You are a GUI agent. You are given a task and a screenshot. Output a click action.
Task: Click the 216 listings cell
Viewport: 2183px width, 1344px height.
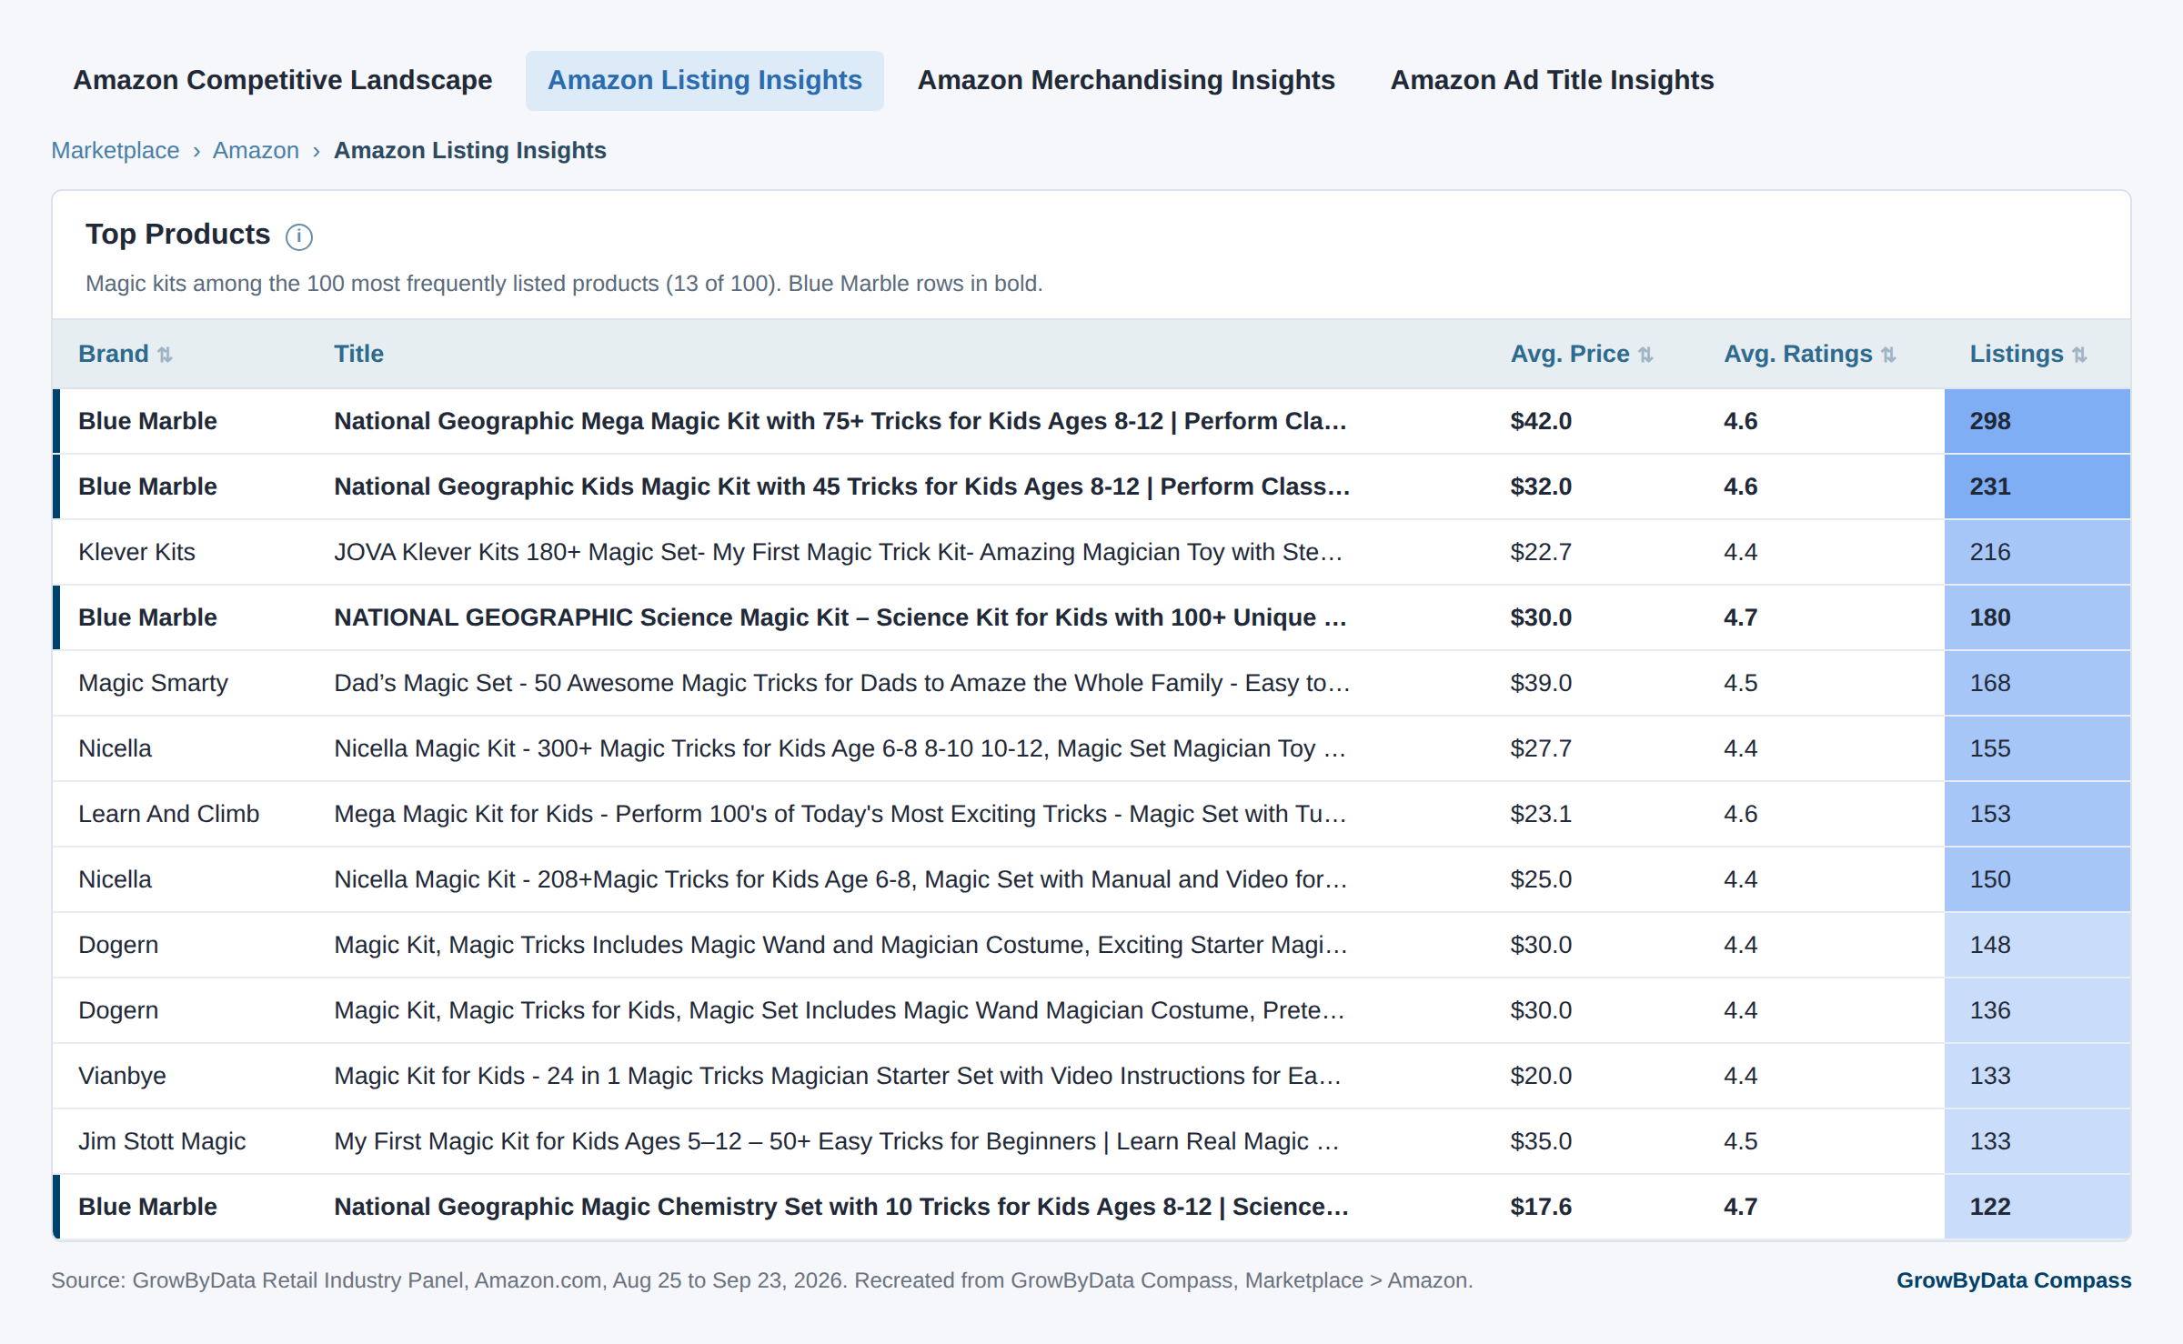(2037, 552)
